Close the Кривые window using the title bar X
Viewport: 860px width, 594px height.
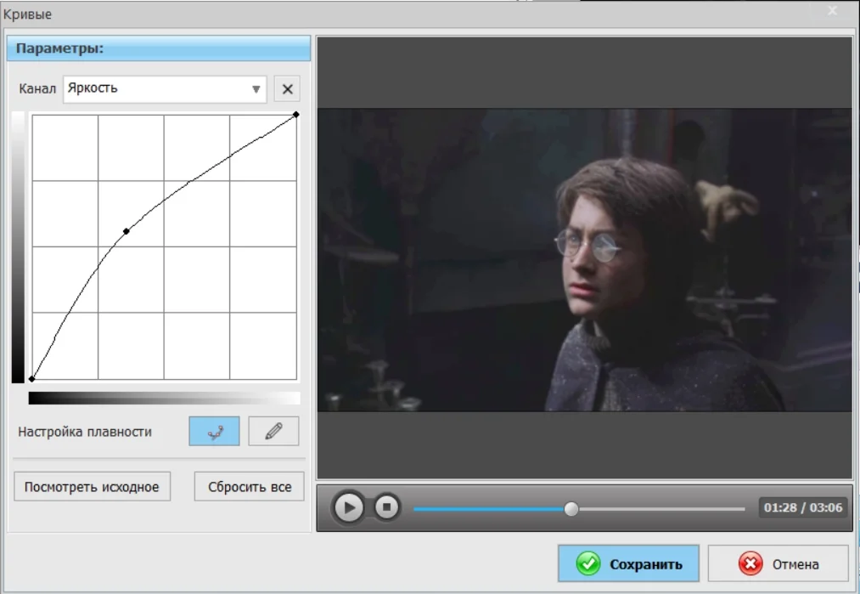point(833,12)
